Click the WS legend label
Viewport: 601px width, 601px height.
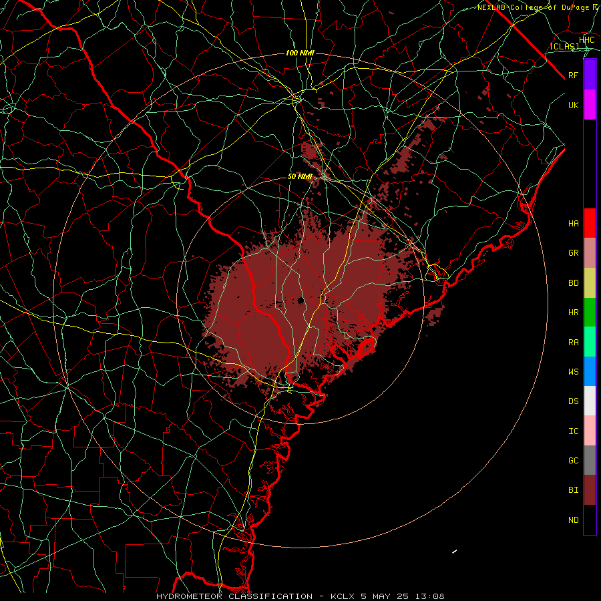pos(574,372)
